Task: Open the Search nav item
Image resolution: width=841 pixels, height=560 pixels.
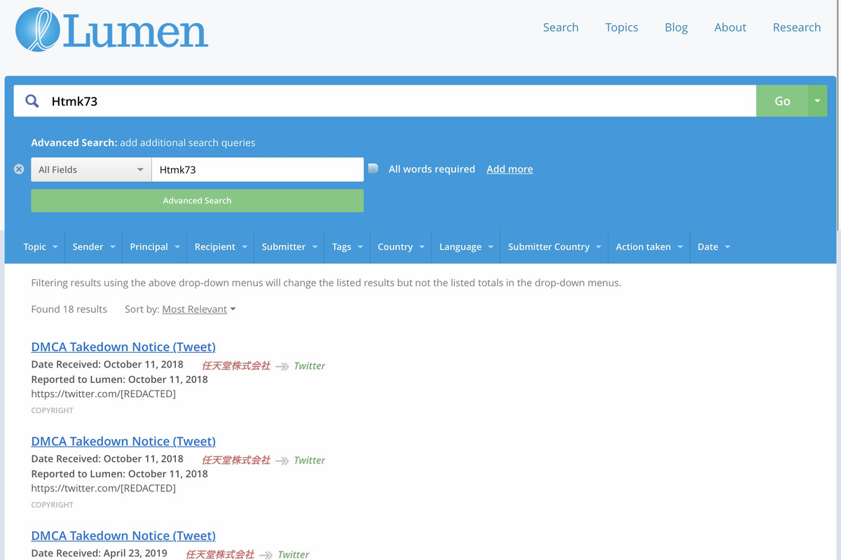Action: click(561, 27)
